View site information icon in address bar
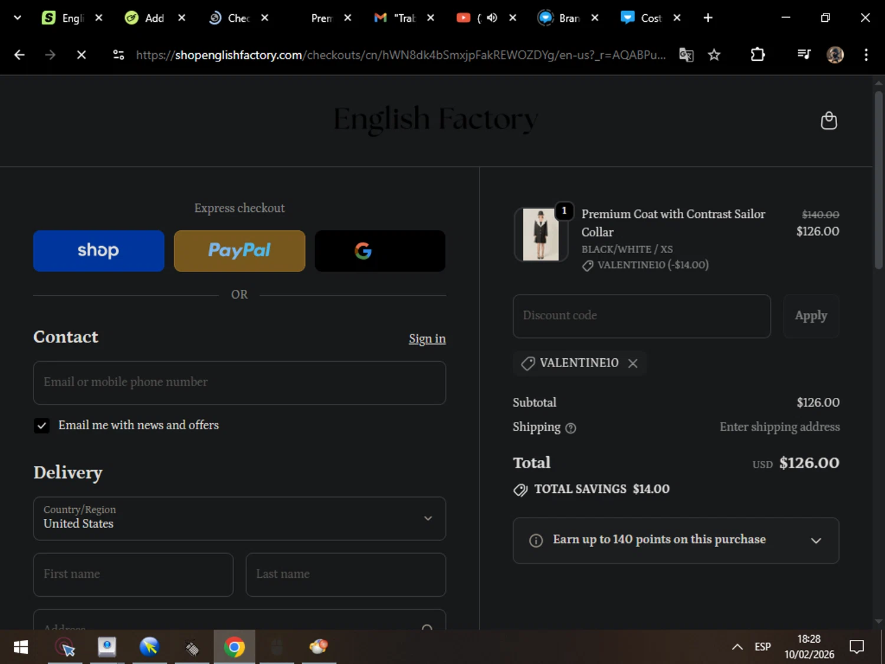Screen dimensions: 885x664 point(119,55)
